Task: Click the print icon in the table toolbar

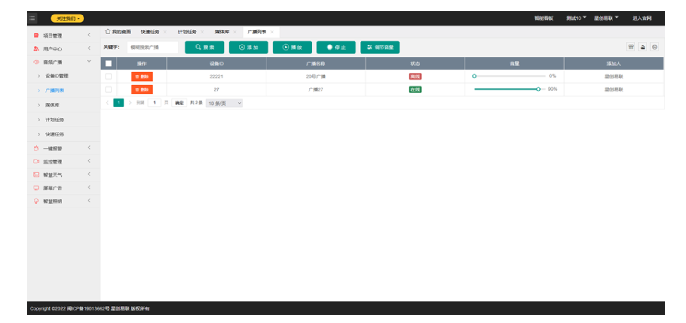Action: 655,47
